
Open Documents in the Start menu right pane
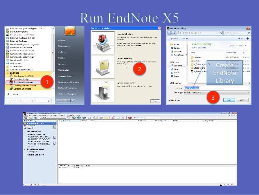64,46
